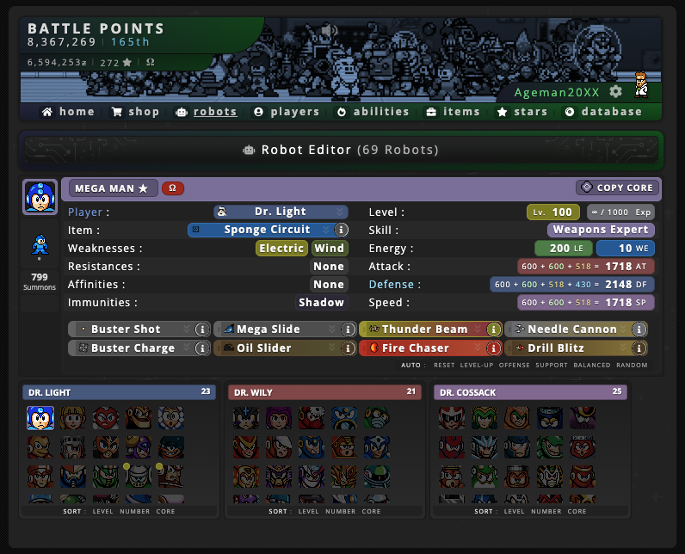Click the red Omega badge beside Mega Man
Image resolution: width=685 pixels, height=554 pixels.
173,188
